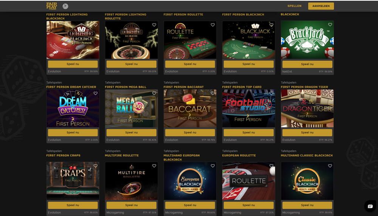Start First Person Craps with Speel nu

tap(73, 205)
